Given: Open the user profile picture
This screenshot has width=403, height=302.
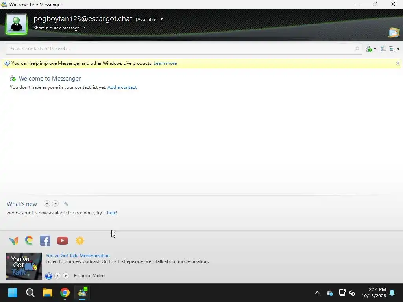Looking at the screenshot, I should point(17,24).
